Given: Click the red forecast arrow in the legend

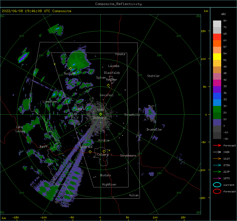Looking at the screenshot, I should tap(217, 145).
